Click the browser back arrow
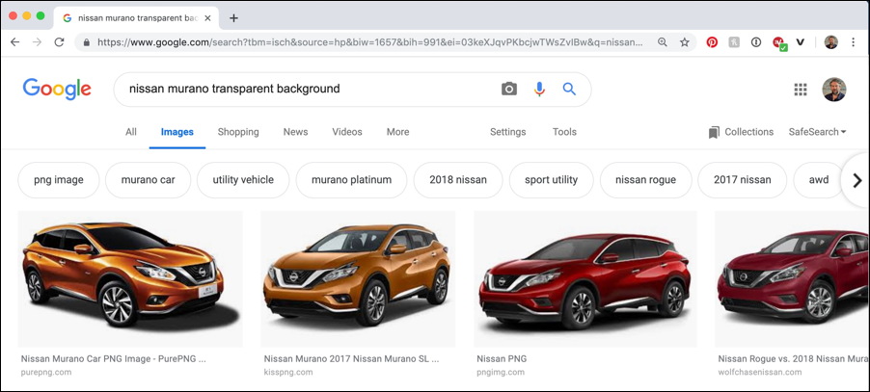Screen dimensions: 870x392 pyautogui.click(x=15, y=42)
